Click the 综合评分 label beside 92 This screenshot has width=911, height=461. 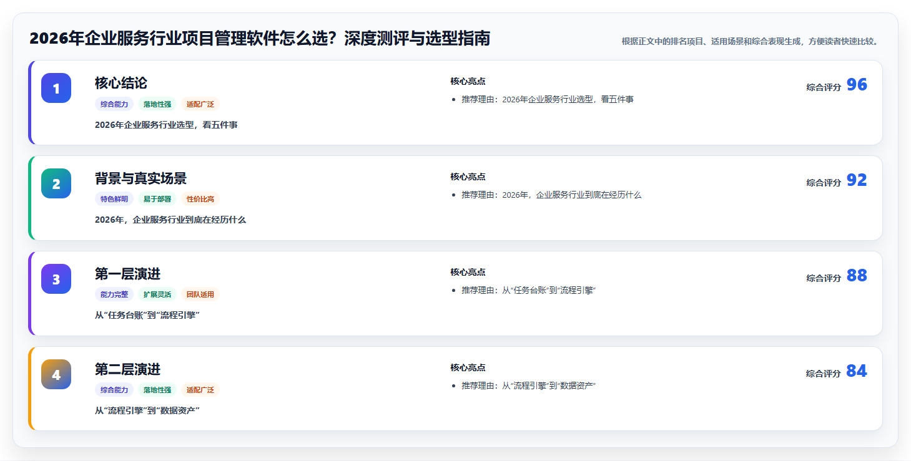point(824,183)
